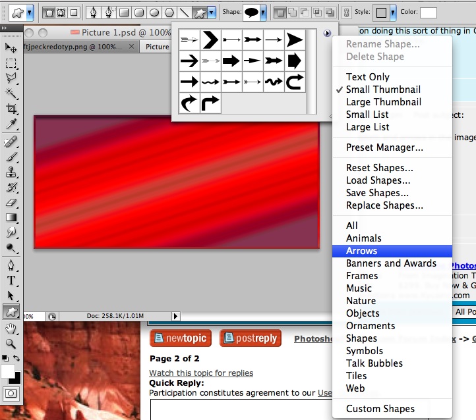Choose the U-turn arrow shape thumbnail
476x420 pixels.
coord(295,82)
